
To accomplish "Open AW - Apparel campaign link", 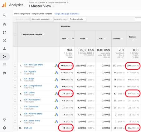I will point(30,71).
